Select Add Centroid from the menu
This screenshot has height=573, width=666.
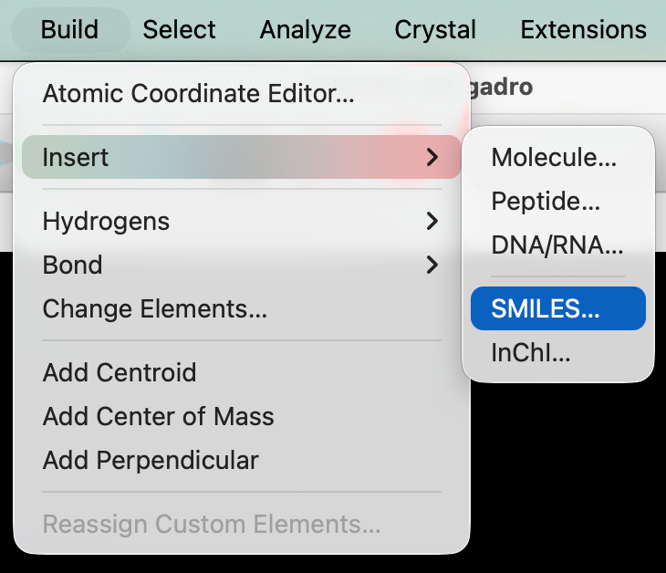pyautogui.click(x=120, y=372)
